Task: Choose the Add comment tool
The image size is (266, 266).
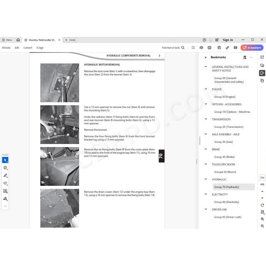Action: tap(5, 168)
